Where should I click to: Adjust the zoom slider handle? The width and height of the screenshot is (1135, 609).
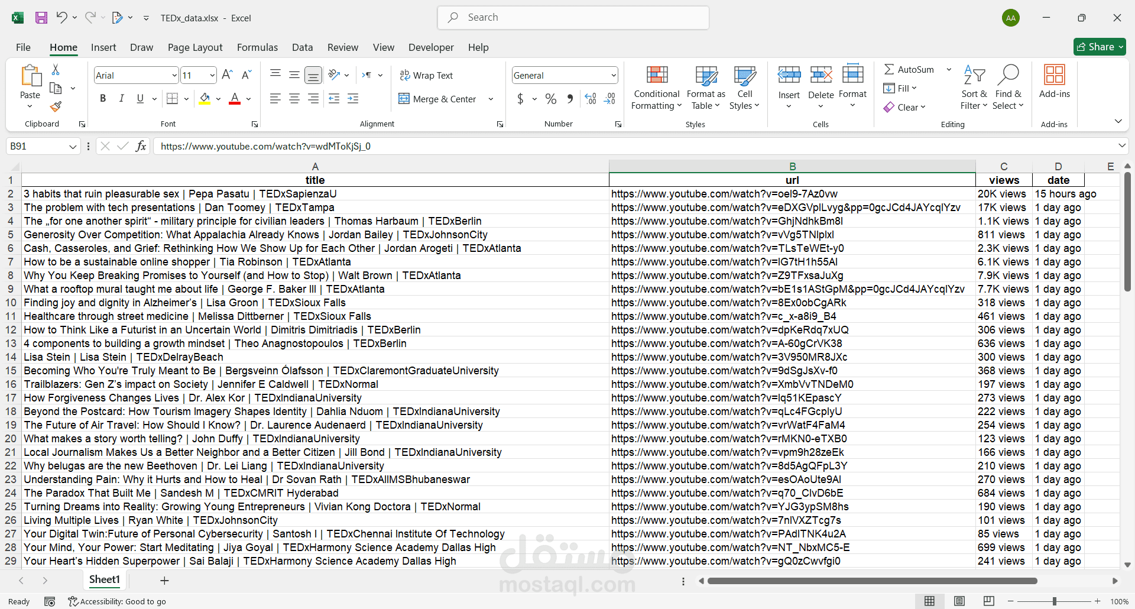point(1055,601)
